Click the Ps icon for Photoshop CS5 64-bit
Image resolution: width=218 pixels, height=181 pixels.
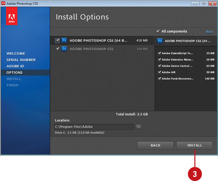coord(64,40)
